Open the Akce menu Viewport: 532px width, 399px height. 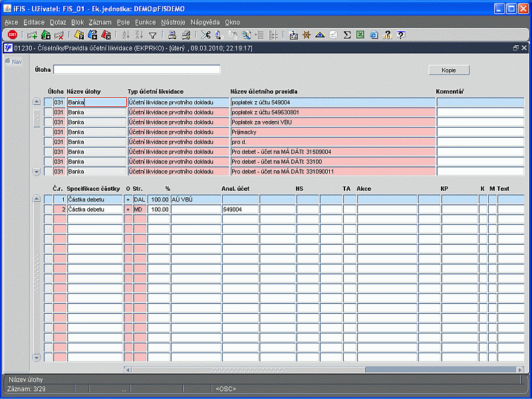pyautogui.click(x=11, y=23)
